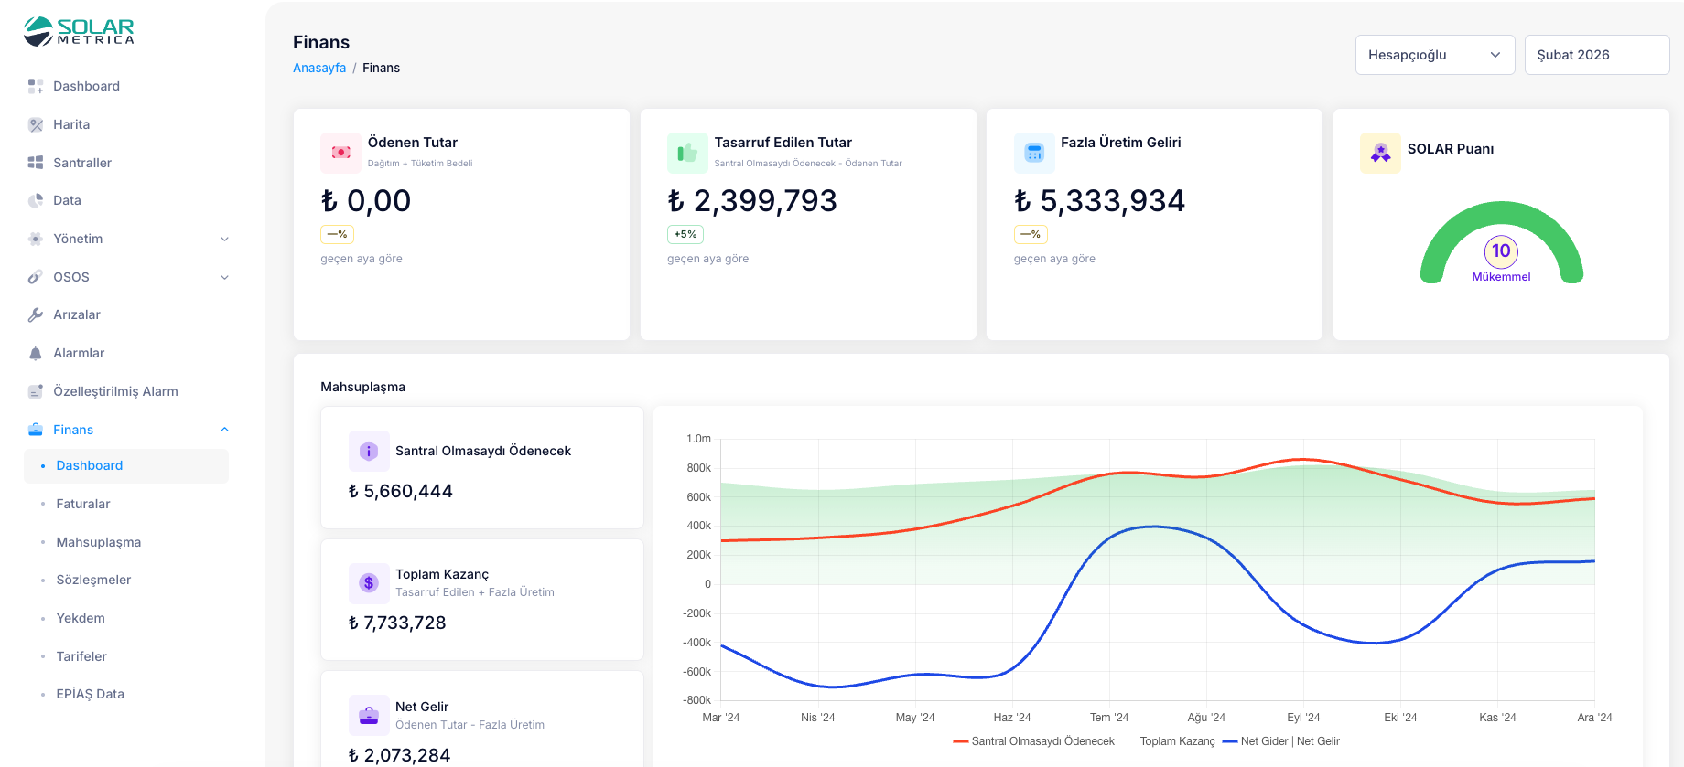This screenshot has width=1684, height=767.
Task: Open the Santraller page from sidebar
Action: point(82,163)
